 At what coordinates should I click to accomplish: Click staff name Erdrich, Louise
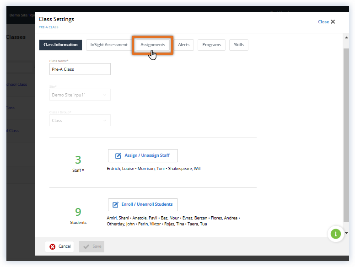pos(120,169)
